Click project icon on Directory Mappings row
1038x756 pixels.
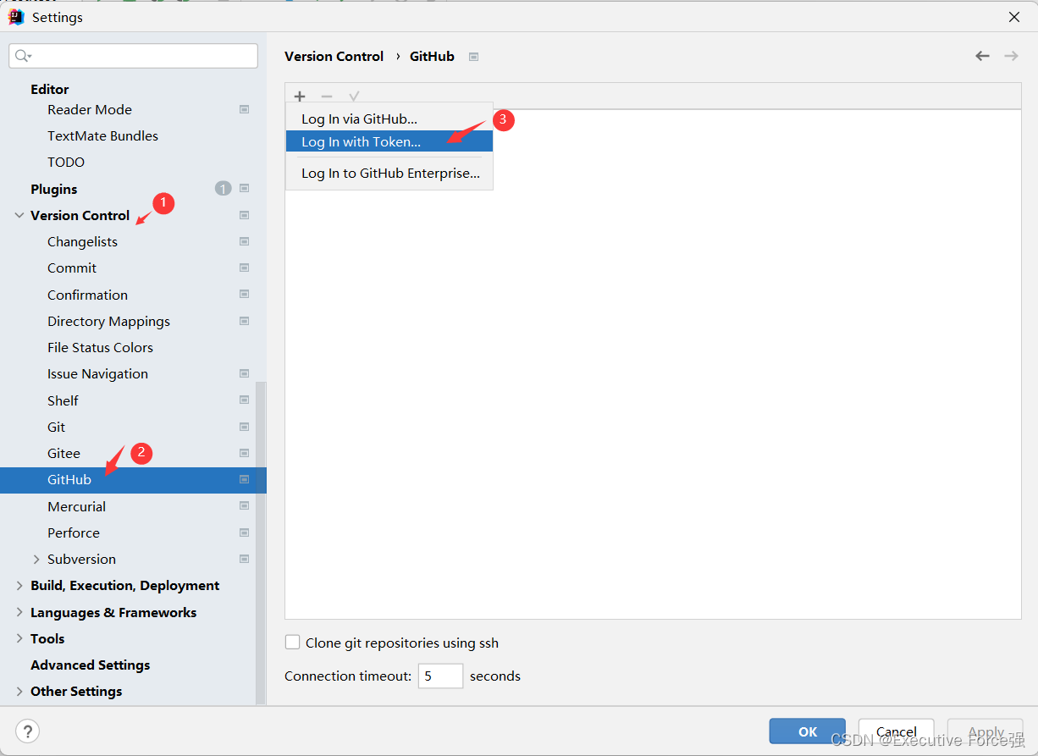244,321
